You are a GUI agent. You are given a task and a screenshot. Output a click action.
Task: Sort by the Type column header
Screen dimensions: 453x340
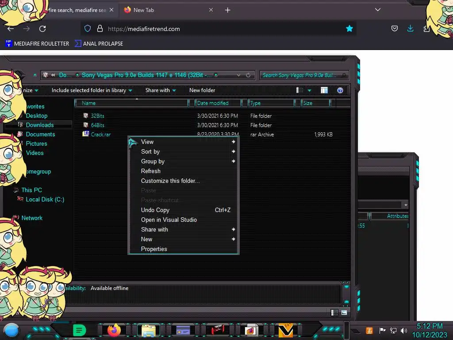(271, 103)
